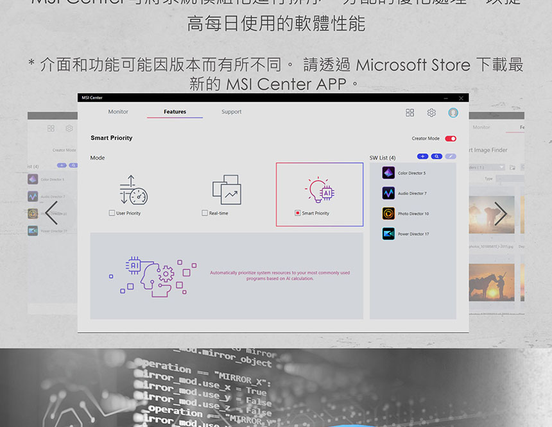Click the "MSI Center" title bar text
Screen dimensions: 552x427
[x=92, y=98]
